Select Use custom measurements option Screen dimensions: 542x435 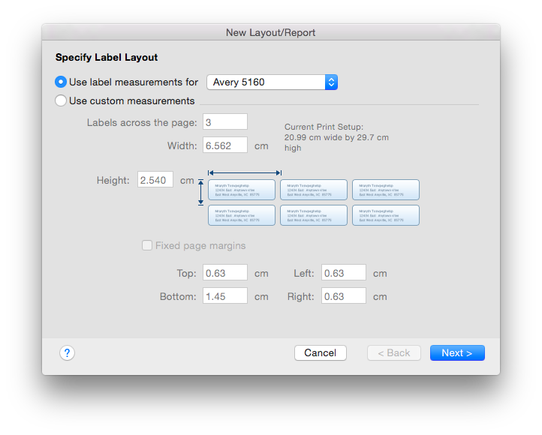pos(61,100)
